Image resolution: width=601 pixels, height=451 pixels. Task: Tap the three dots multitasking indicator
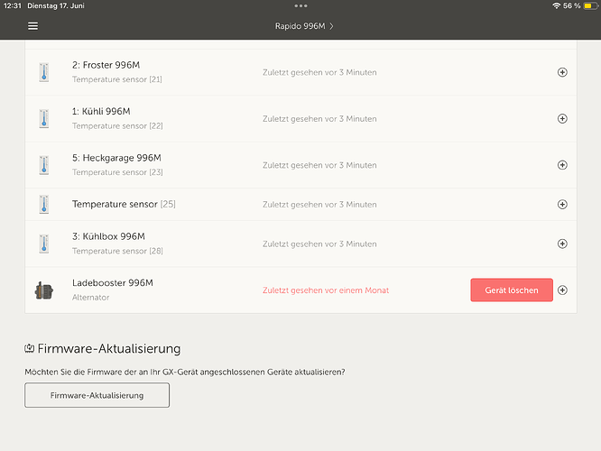pyautogui.click(x=300, y=5)
